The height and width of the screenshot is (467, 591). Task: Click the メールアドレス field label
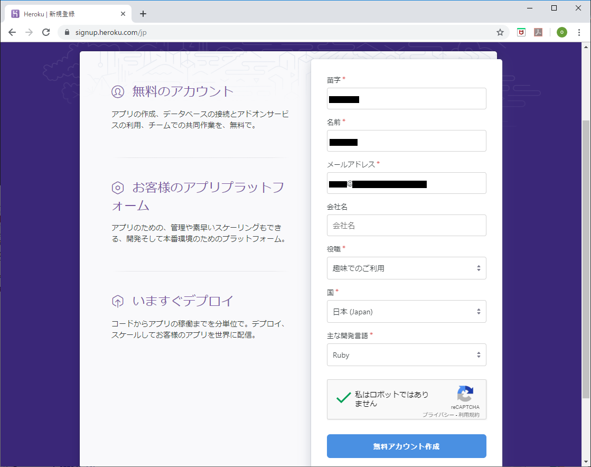coord(351,164)
